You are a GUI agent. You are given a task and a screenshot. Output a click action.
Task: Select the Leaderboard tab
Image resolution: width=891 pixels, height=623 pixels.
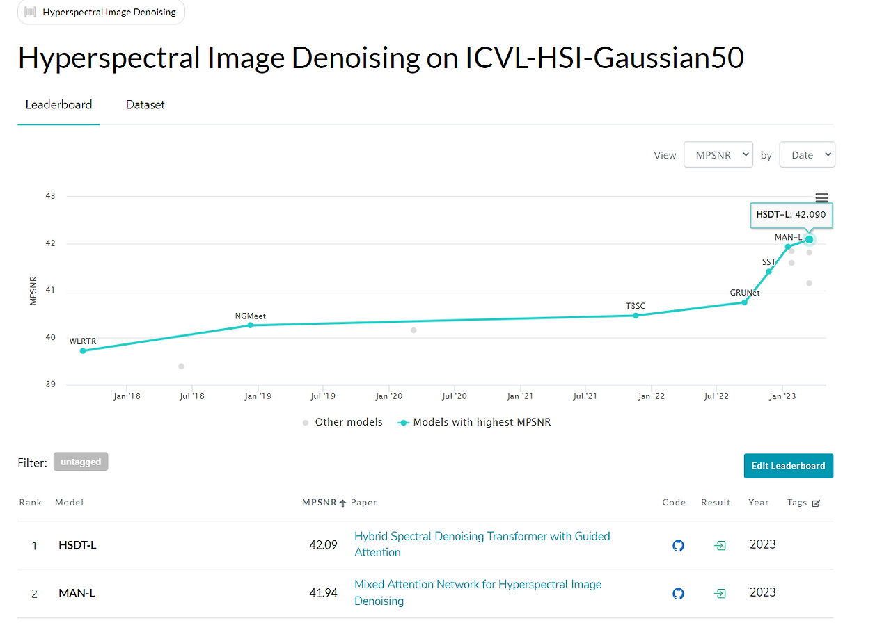(58, 104)
